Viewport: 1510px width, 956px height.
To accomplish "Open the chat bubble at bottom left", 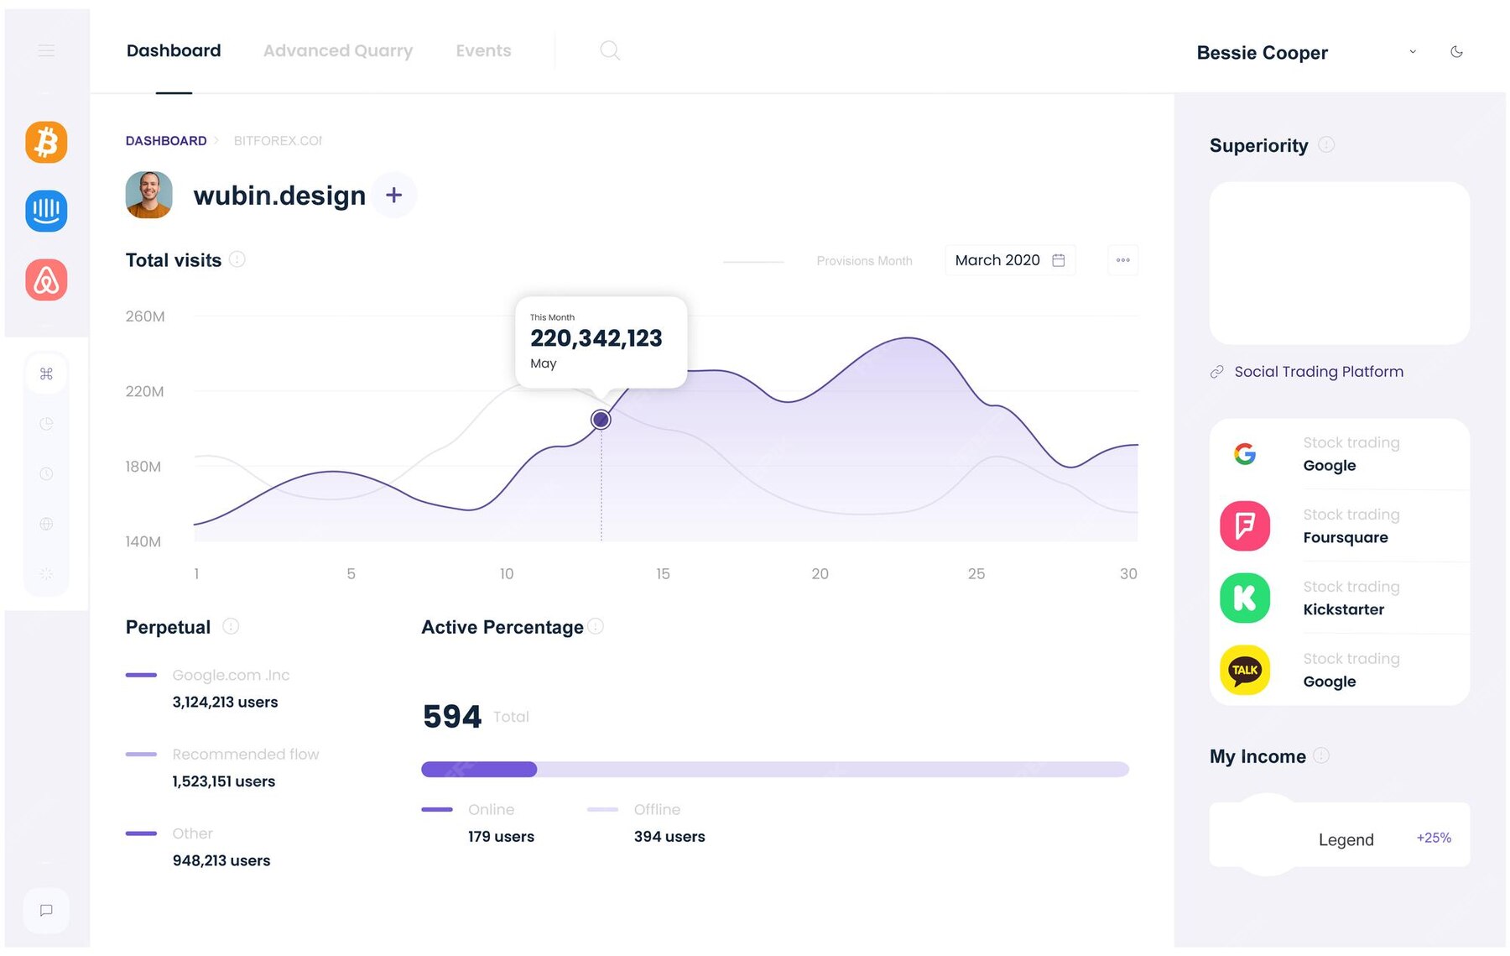I will coord(46,910).
